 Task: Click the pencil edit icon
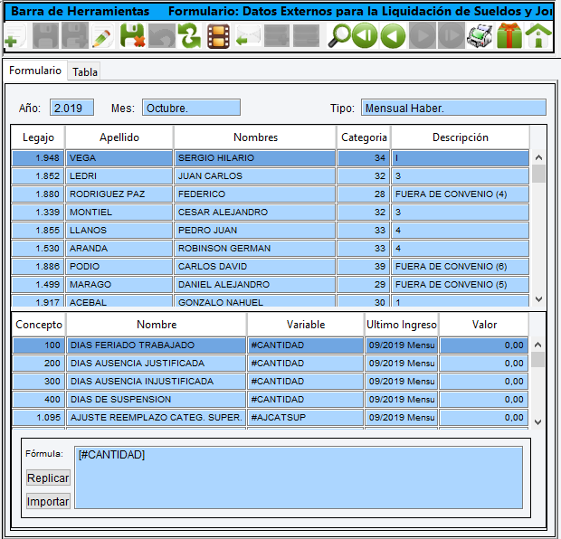(x=102, y=37)
